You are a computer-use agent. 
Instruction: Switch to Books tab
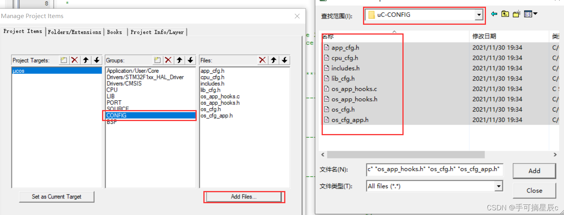point(115,32)
